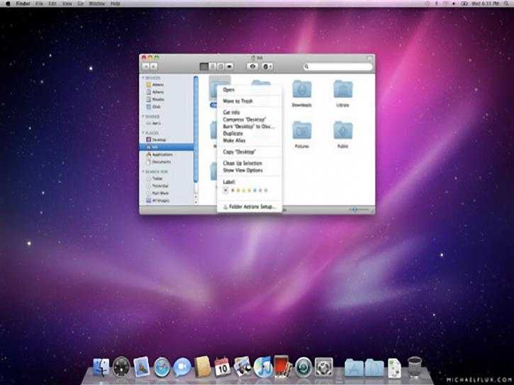
Task: Choose Clean Up Selection menu item
Action: (x=250, y=163)
